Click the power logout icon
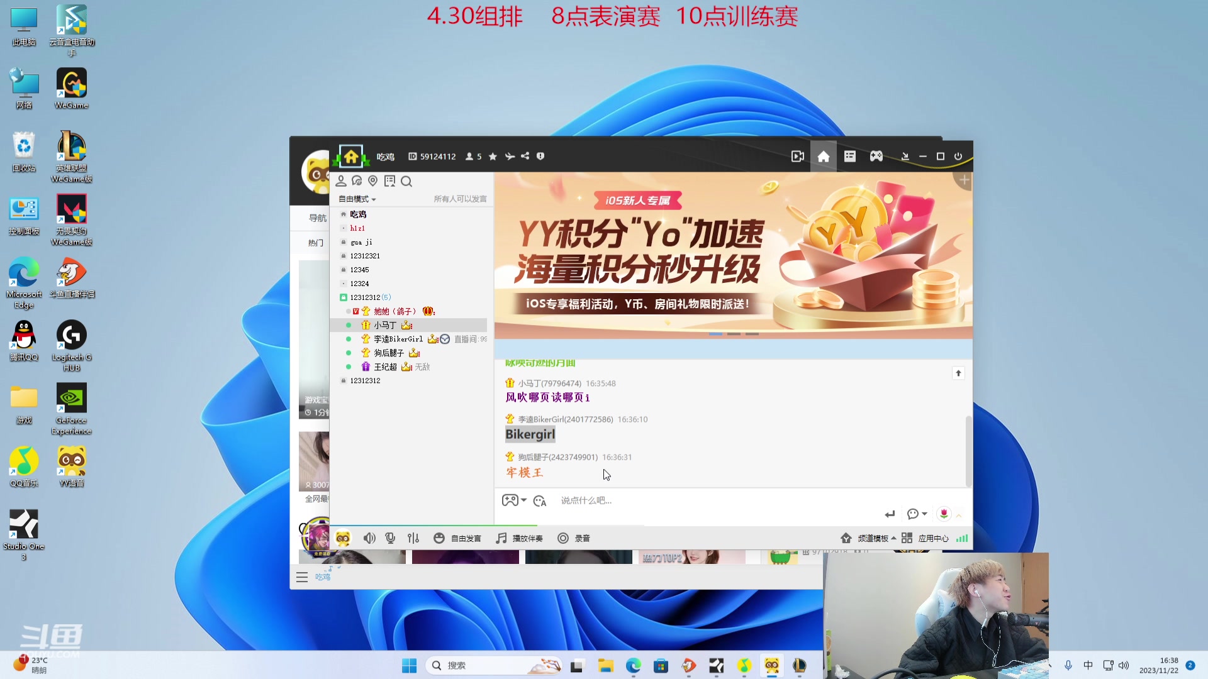 coord(958,157)
